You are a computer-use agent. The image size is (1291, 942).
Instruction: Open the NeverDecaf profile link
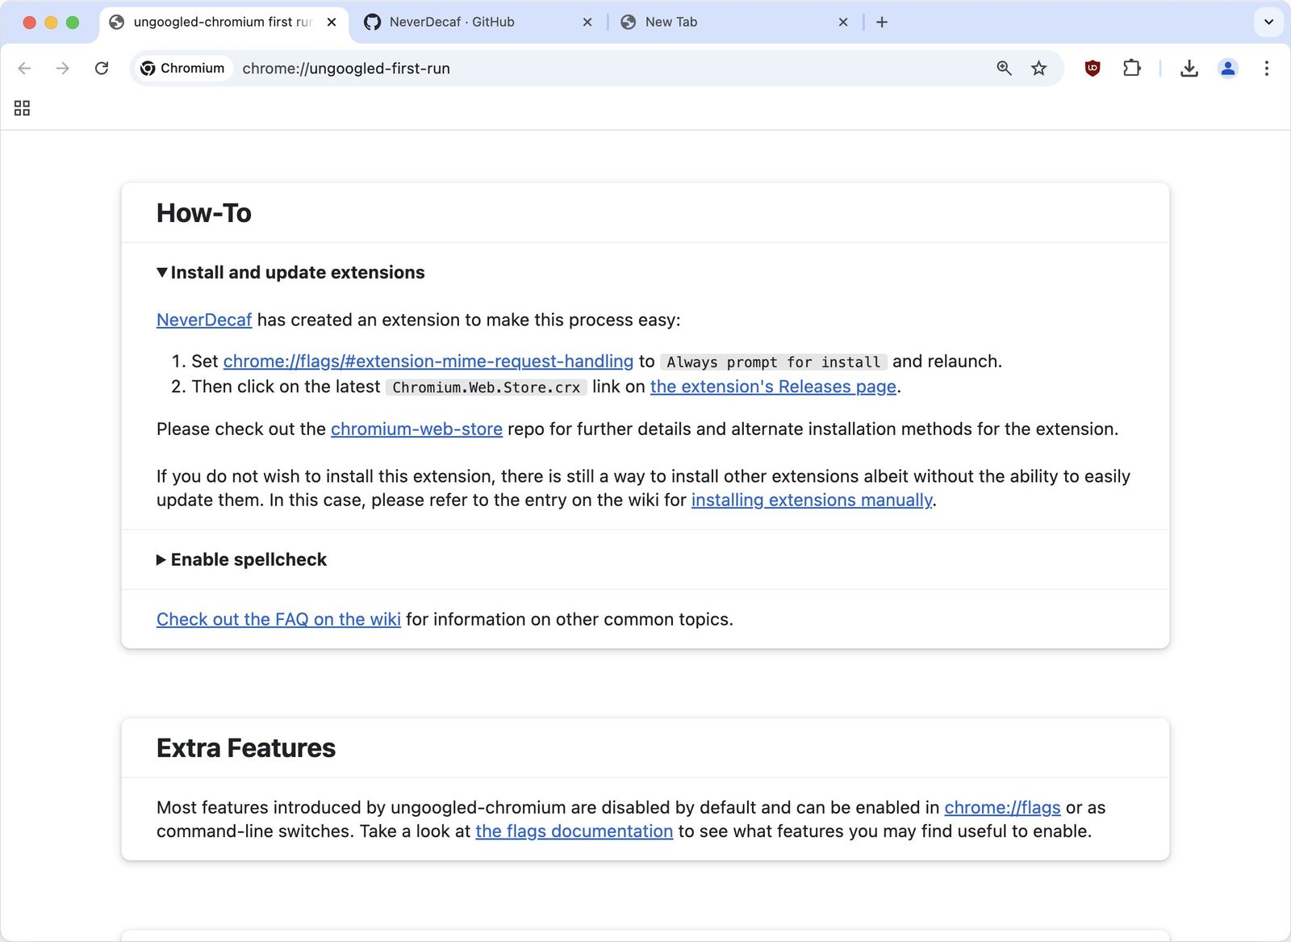(x=203, y=320)
